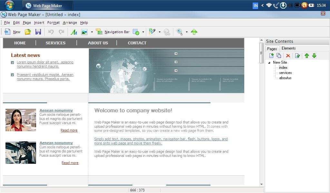The image size is (330, 193).
Task: Click the 'Praesent vestibulum mostie' news link
Action: 45,77
